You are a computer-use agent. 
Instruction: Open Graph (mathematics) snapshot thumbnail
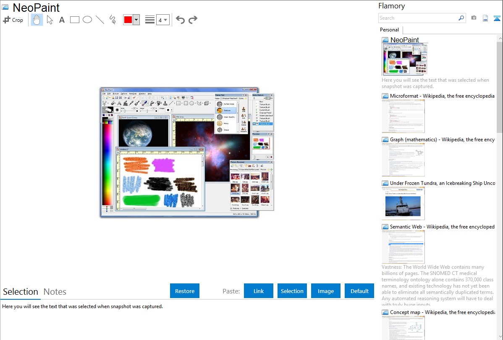tap(403, 160)
